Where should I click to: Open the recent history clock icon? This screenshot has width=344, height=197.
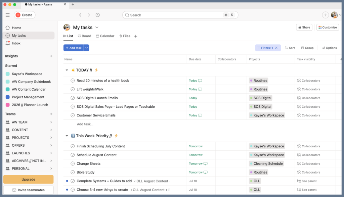98,15
